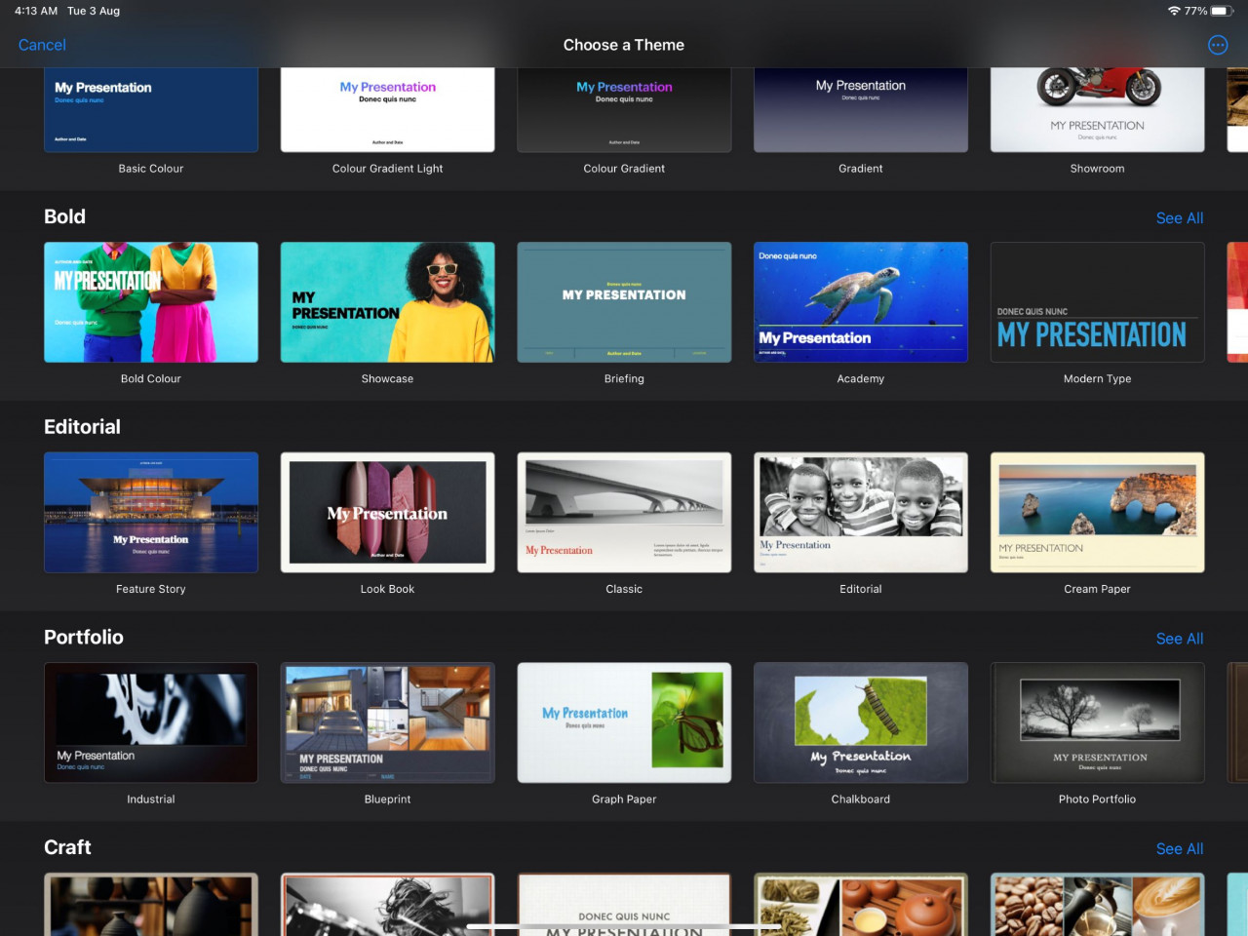Click the Wi-Fi status icon

point(1174,11)
